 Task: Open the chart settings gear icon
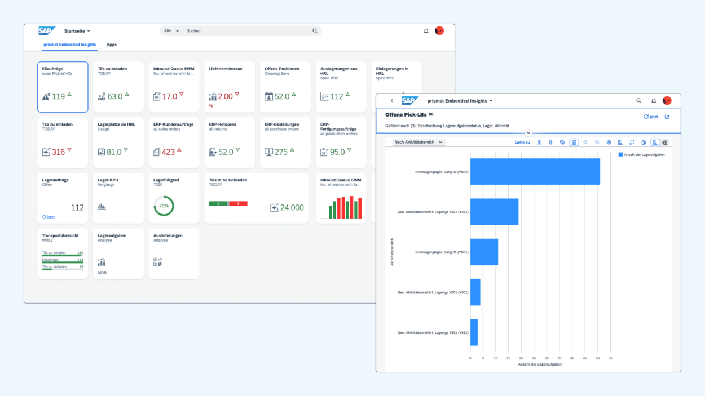(609, 142)
